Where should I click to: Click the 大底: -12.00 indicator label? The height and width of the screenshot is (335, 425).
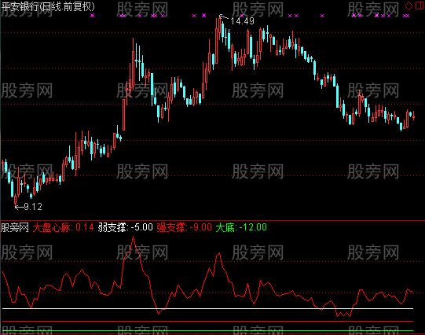[x=241, y=227]
